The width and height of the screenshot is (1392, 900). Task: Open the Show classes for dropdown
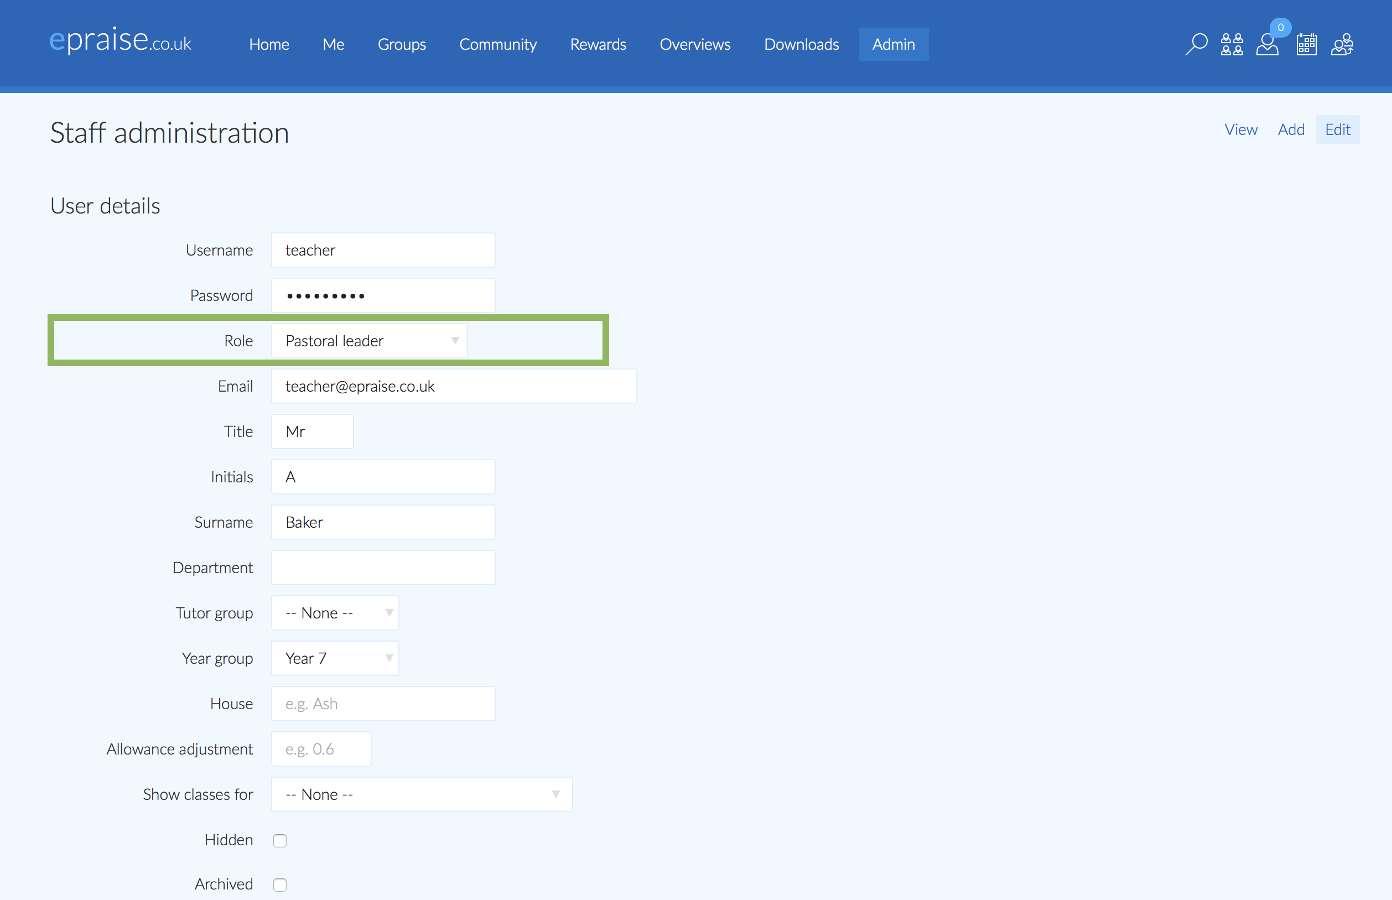pos(422,794)
